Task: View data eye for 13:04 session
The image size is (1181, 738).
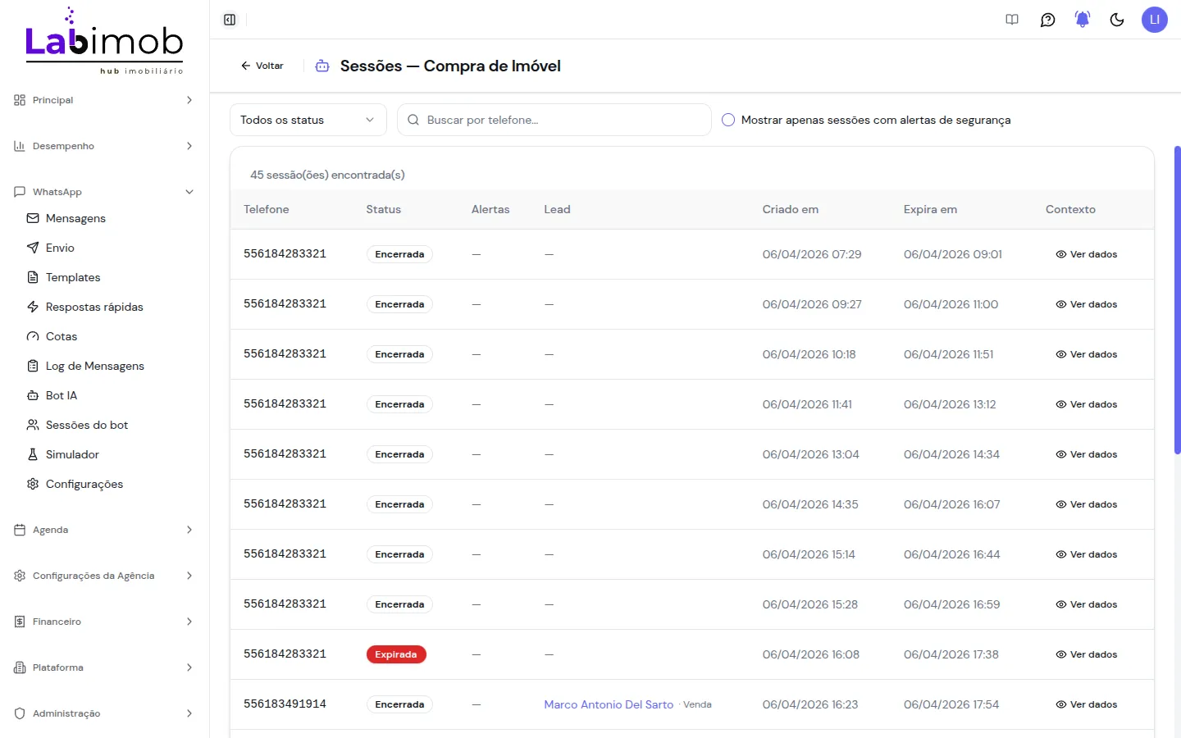Action: [1061, 454]
